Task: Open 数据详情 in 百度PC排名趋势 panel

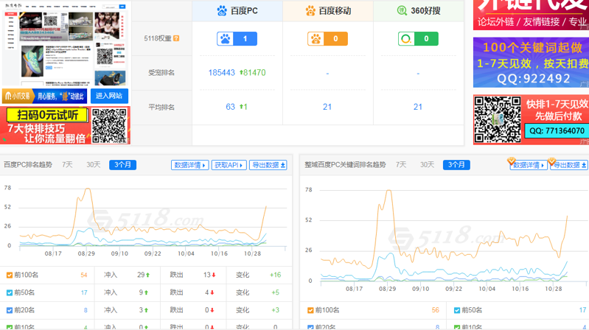Action: coord(190,165)
